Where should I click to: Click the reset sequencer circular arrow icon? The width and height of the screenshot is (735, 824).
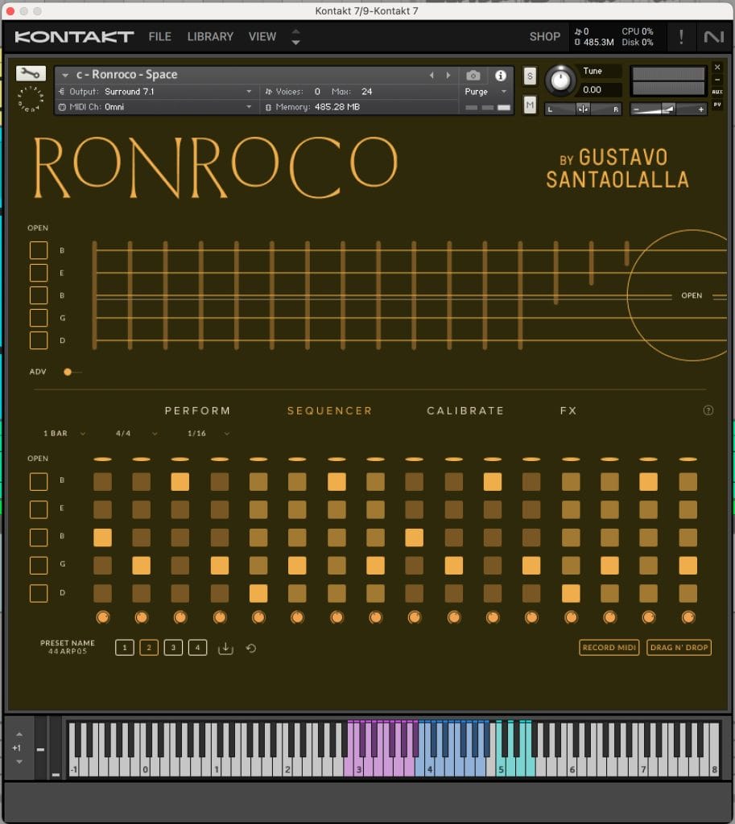pos(251,648)
